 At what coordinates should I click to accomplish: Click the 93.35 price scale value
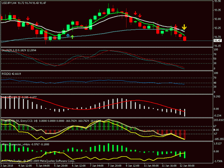[218, 10]
